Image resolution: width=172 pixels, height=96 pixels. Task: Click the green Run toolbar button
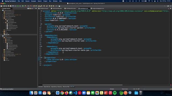point(23,6)
